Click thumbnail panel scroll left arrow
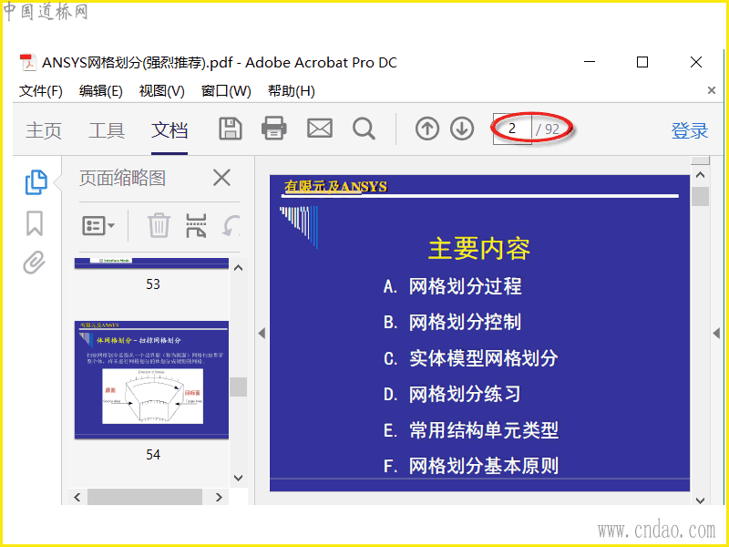 pos(77,497)
